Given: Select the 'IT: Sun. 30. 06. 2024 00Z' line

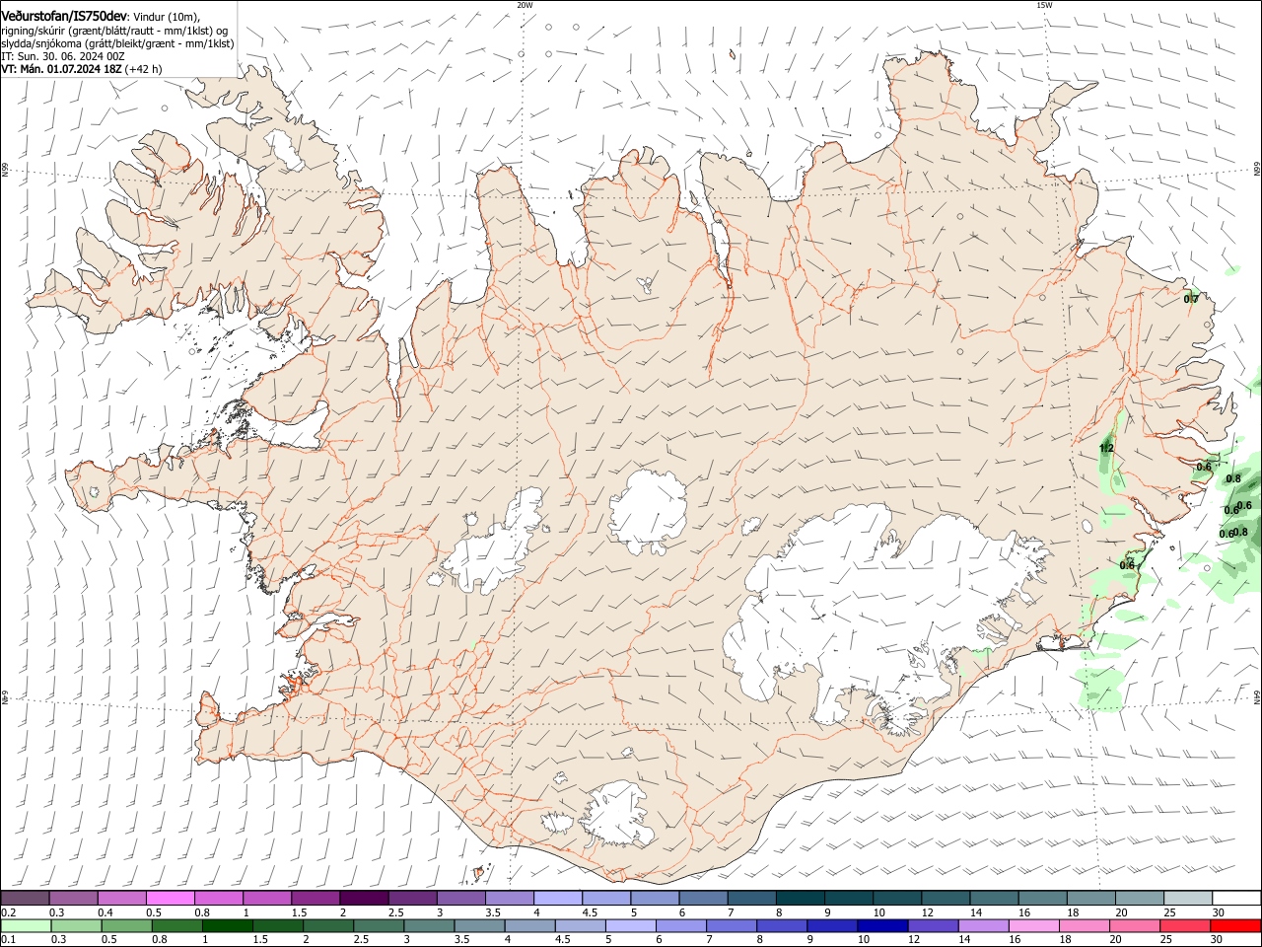Looking at the screenshot, I should 63,56.
